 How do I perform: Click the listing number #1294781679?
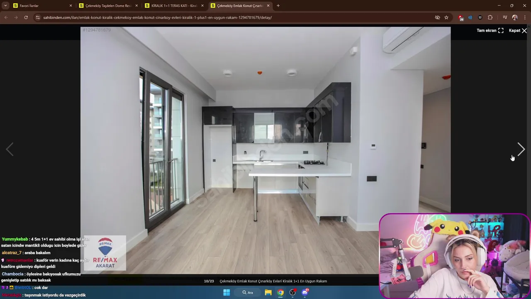pyautogui.click(x=97, y=30)
